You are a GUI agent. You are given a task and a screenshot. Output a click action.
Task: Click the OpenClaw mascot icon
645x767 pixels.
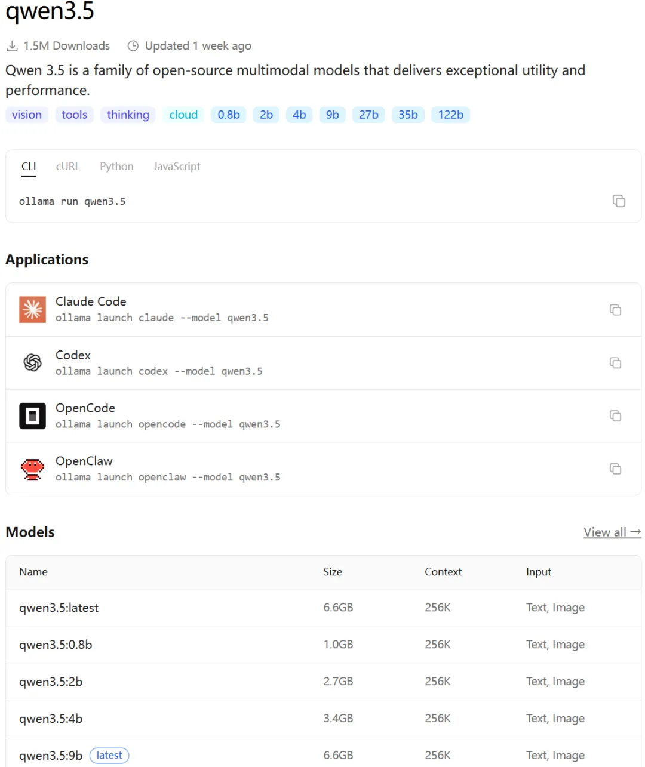click(x=32, y=469)
